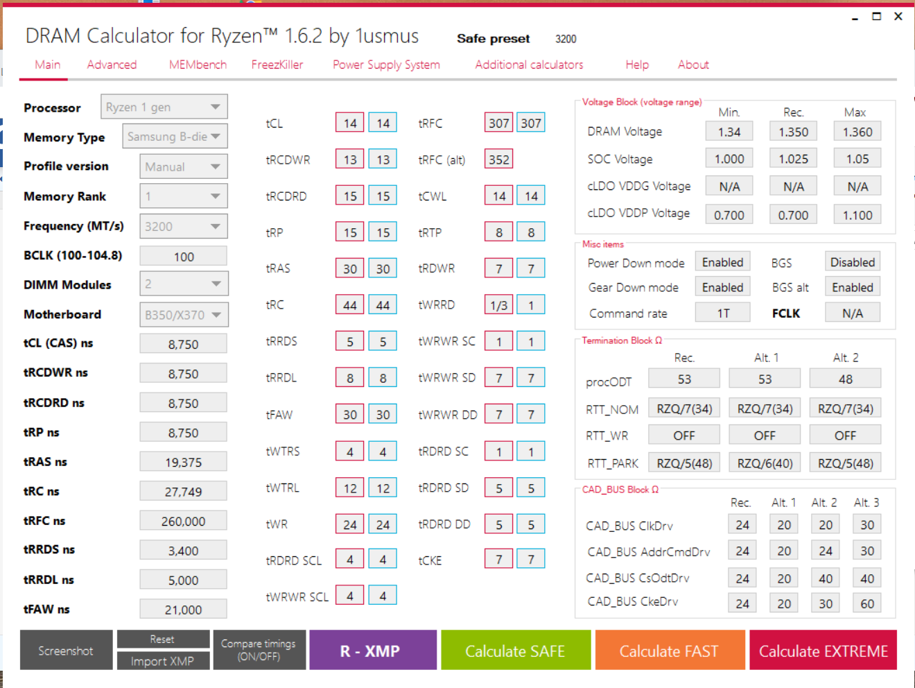Click the Calculate FAST button
The width and height of the screenshot is (915, 688).
click(669, 650)
